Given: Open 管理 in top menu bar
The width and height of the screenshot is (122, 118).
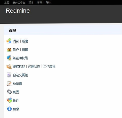Looking at the screenshot, I should coord(40,3).
